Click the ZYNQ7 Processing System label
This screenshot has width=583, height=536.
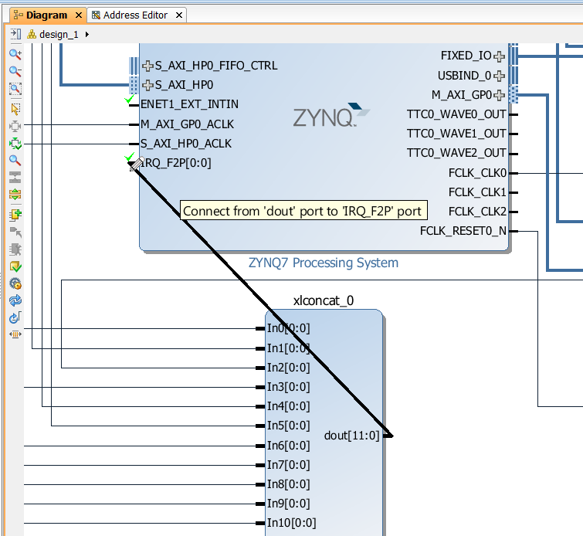click(323, 263)
